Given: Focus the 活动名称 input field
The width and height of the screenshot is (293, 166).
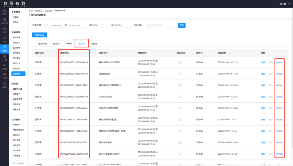Looking at the screenshot, I should coord(161,25).
